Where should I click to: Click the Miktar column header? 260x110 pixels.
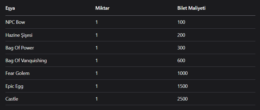102,8
